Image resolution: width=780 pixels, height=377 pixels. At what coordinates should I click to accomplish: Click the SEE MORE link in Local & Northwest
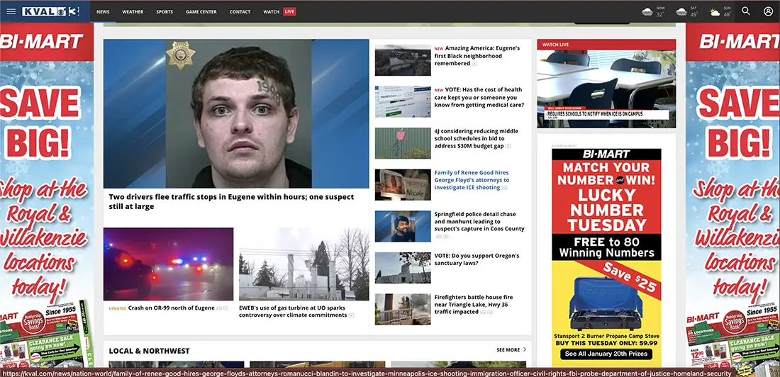point(508,349)
